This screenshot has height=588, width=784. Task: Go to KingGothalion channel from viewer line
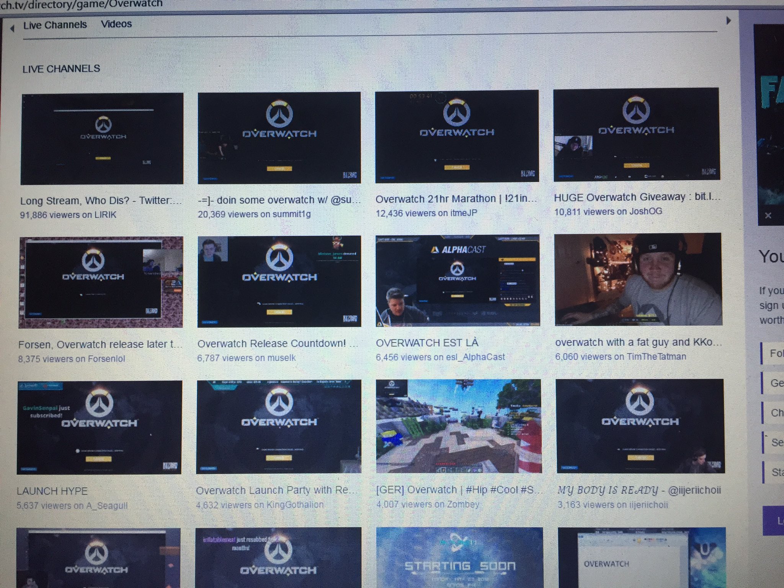pyautogui.click(x=260, y=505)
